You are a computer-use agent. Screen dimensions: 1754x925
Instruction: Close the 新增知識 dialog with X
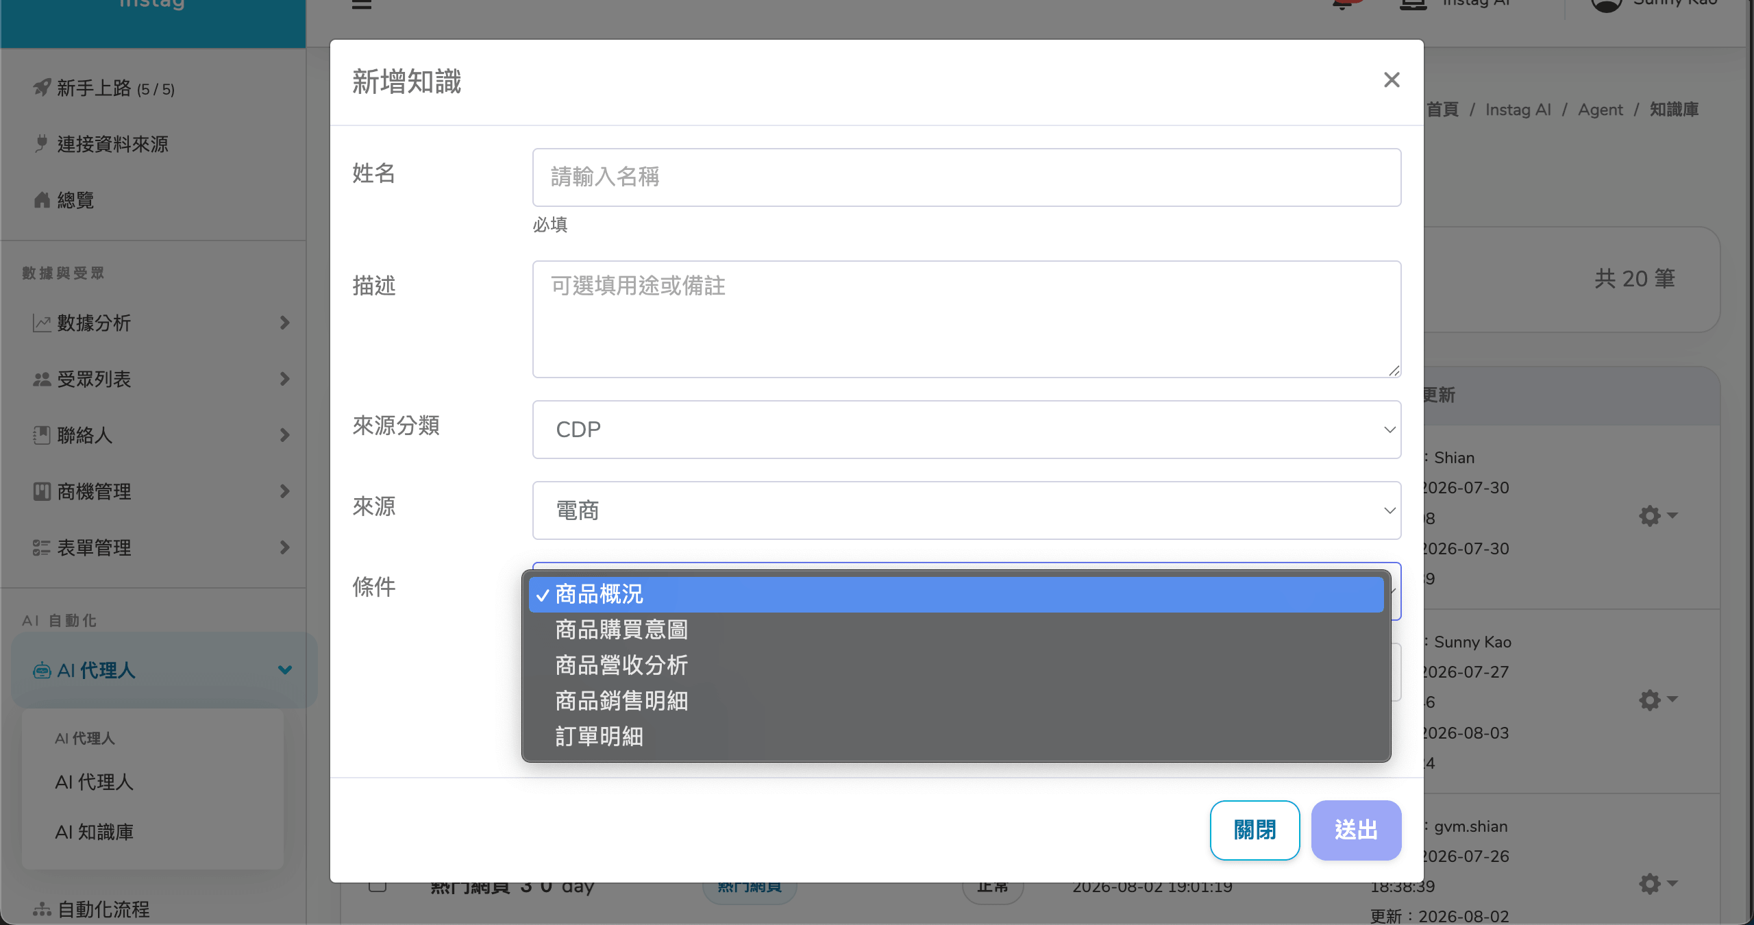[x=1392, y=80]
